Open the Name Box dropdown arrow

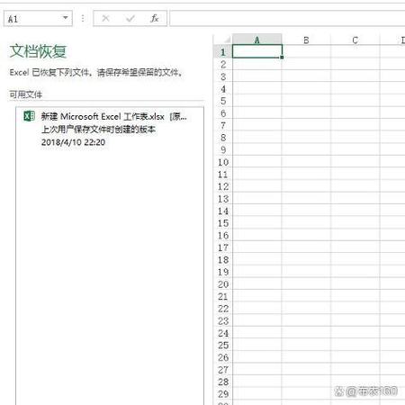(x=65, y=18)
